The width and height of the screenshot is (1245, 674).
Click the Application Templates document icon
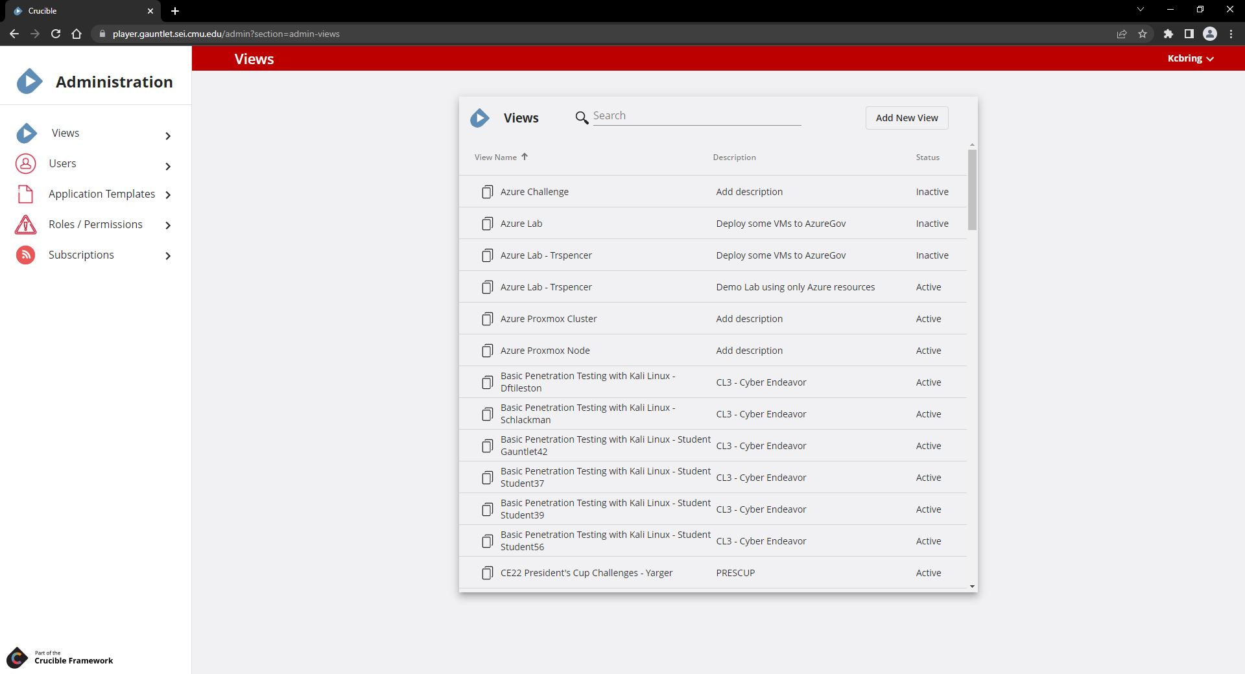click(x=25, y=194)
